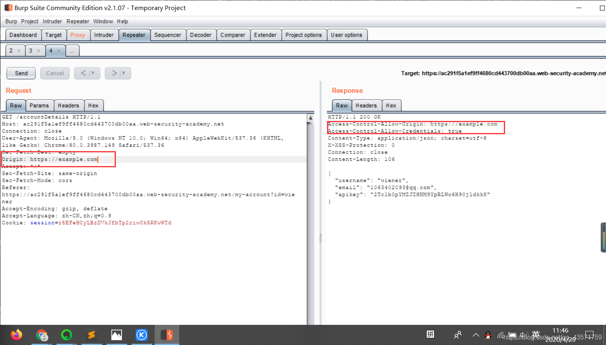Close Repeater sub-tab 3
The width and height of the screenshot is (606, 345).
pyautogui.click(x=38, y=51)
